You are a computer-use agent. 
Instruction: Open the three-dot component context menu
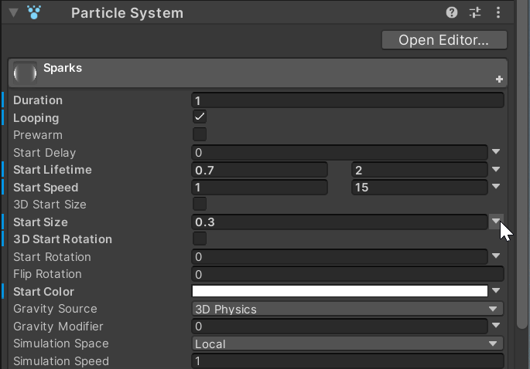(498, 13)
